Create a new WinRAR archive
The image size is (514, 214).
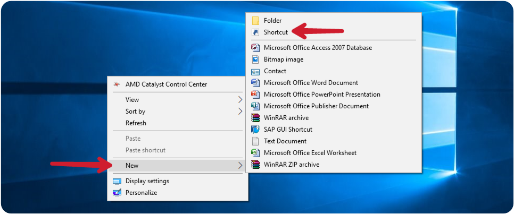[x=334, y=118]
